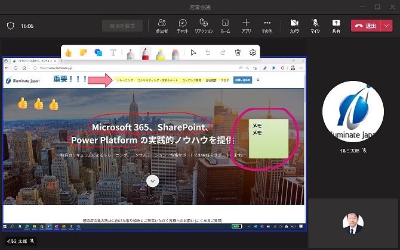This screenshot has width=400, height=250.
Task: Undo the last annotation
Action: [208, 52]
